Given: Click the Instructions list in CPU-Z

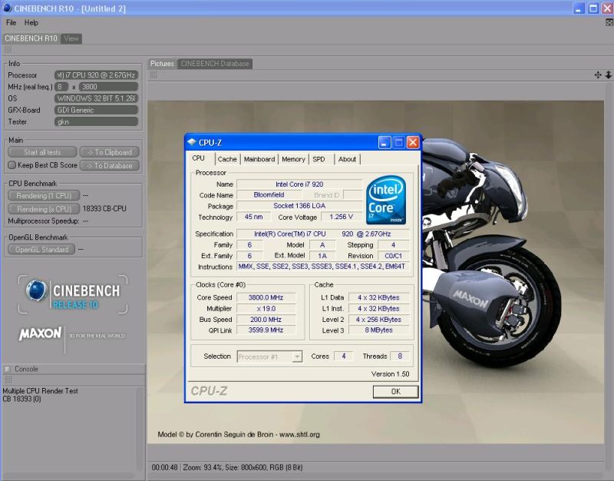Looking at the screenshot, I should 323,267.
